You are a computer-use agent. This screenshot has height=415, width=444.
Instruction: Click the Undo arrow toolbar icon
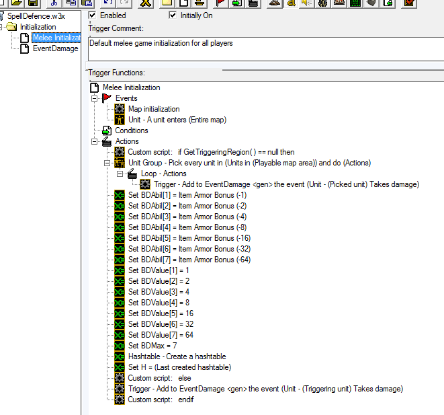108,3
